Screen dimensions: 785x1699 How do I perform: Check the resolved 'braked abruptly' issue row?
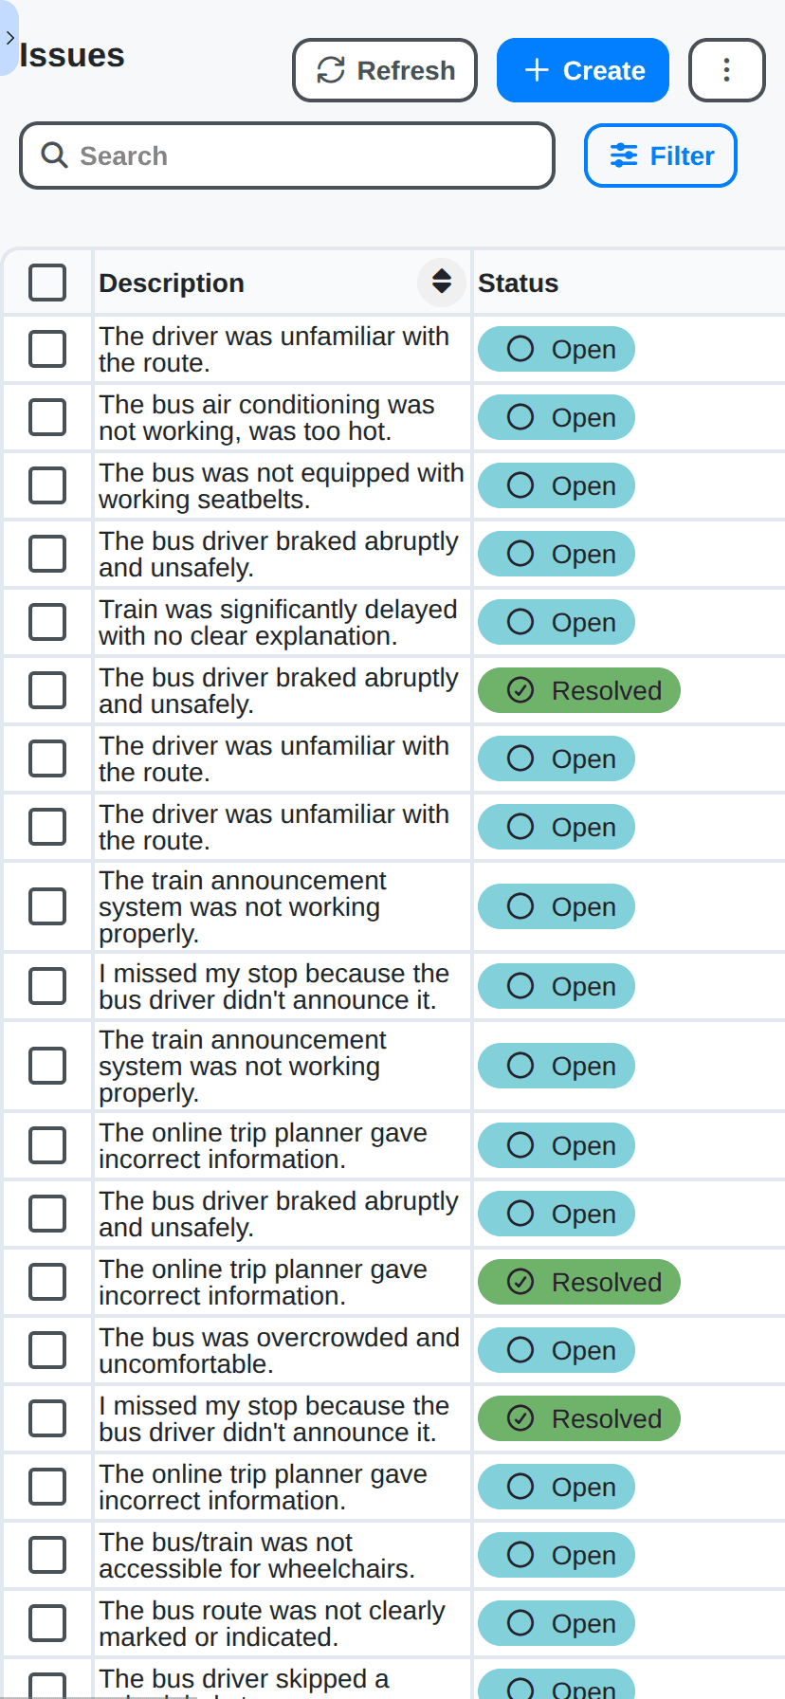(47, 690)
